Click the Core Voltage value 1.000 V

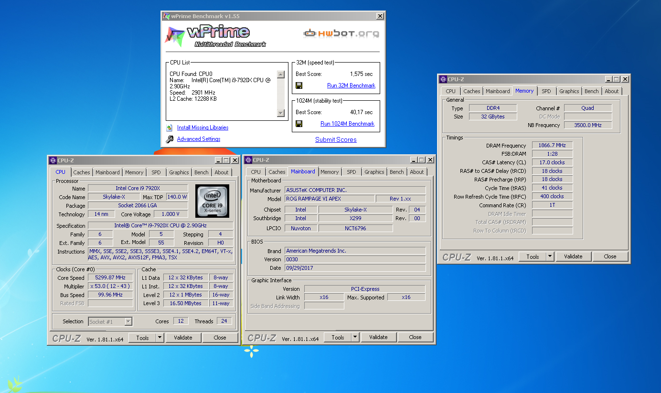coord(171,214)
